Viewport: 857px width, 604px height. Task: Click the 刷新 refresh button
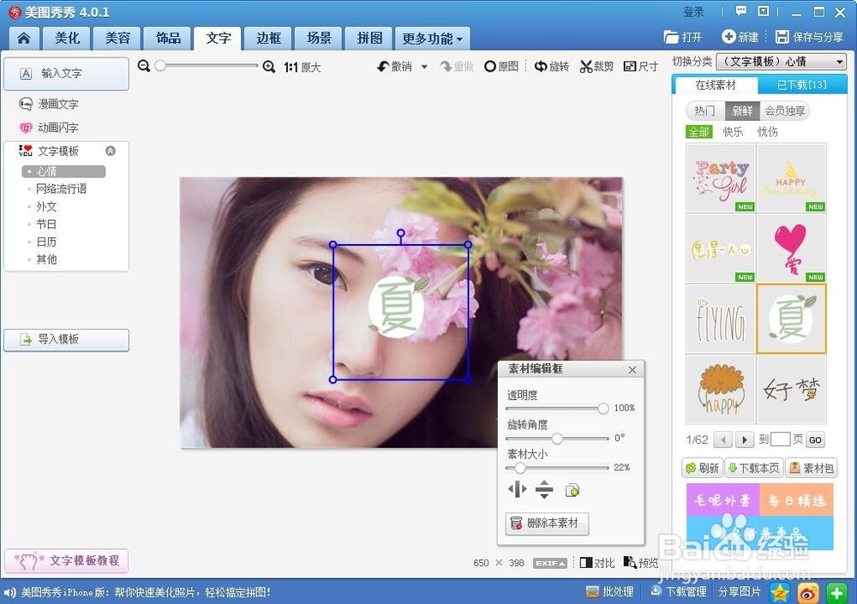tap(703, 468)
